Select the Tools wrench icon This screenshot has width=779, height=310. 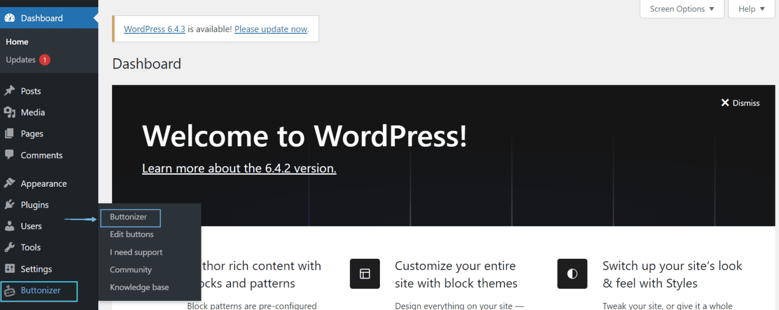click(x=10, y=247)
